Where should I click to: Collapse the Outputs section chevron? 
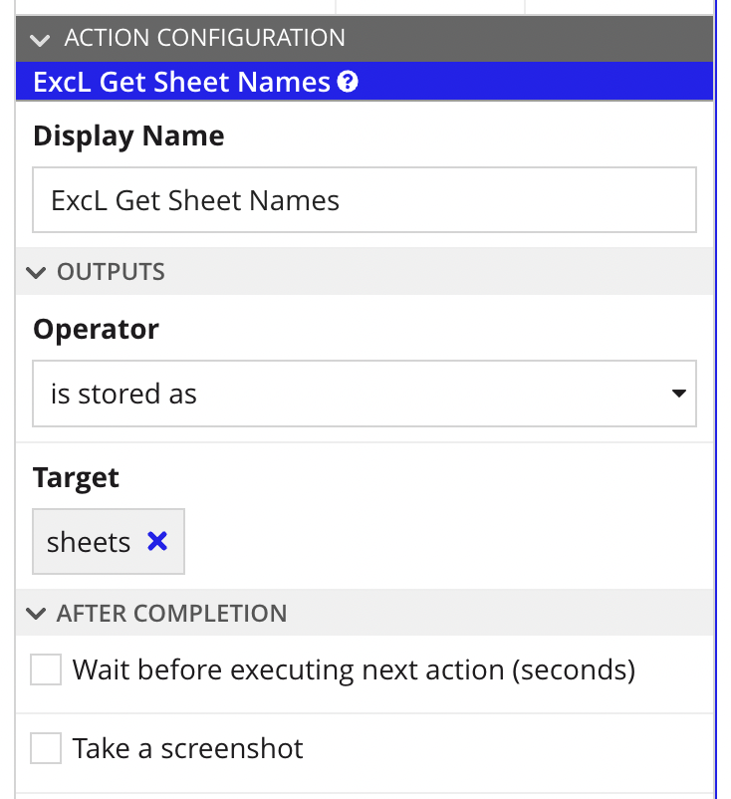click(x=38, y=272)
